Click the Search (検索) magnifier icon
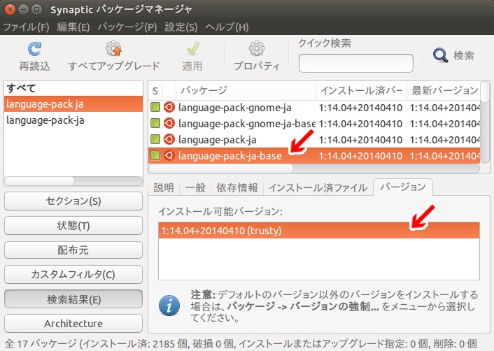 point(440,55)
